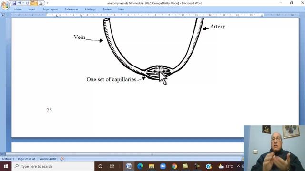Click the tab stop selector beside ruler
305x171 pixels.
pos(3,15)
